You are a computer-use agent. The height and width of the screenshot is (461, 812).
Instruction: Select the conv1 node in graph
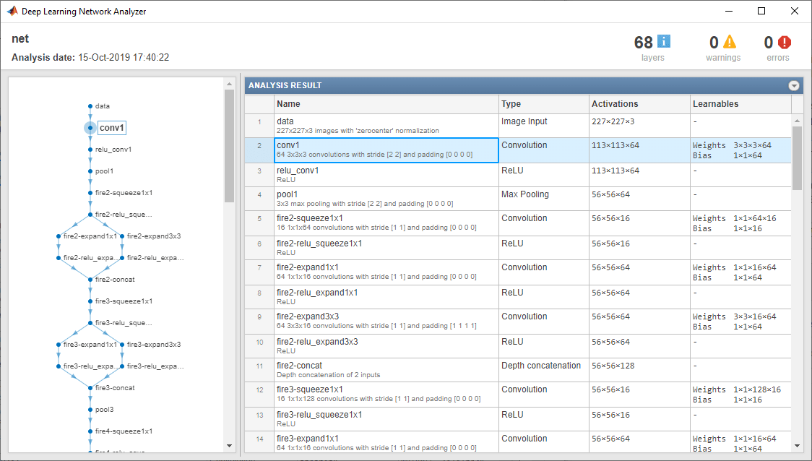90,127
